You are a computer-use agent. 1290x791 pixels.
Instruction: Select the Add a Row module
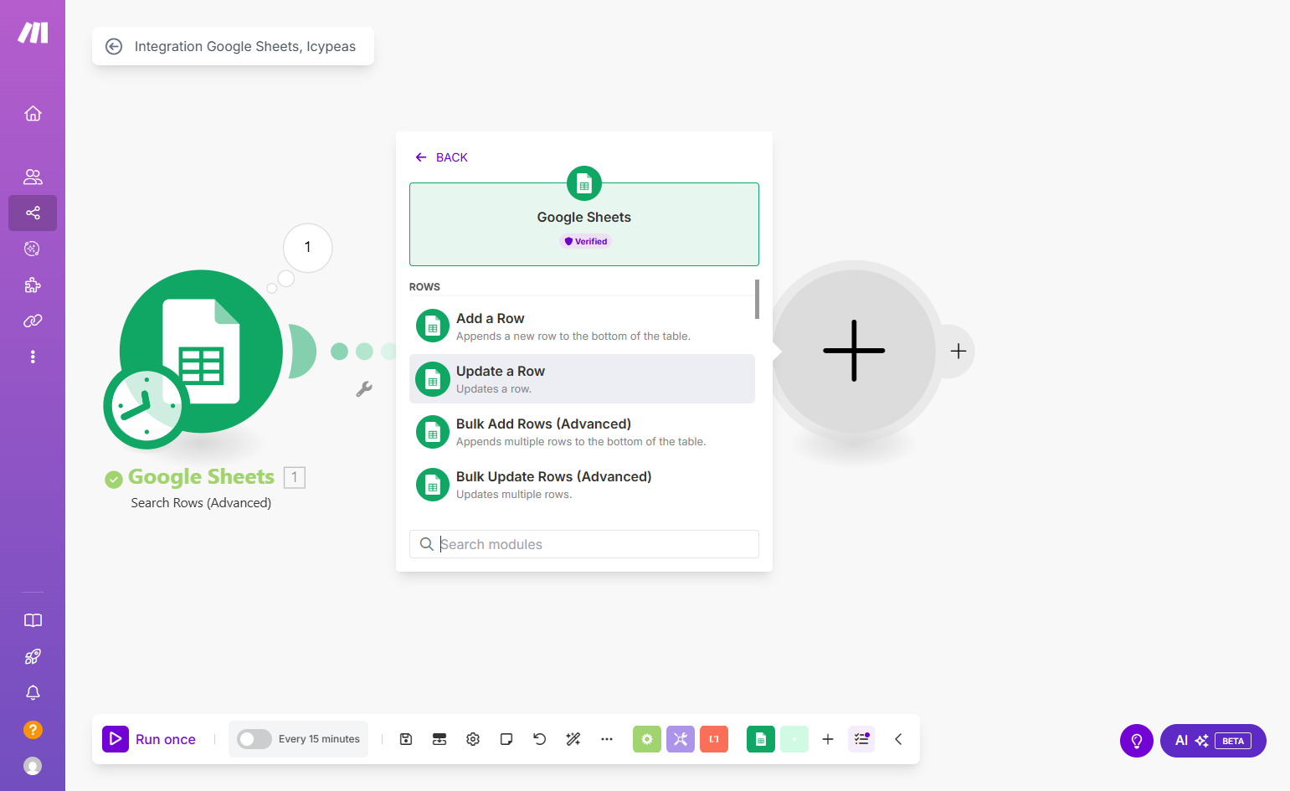click(582, 326)
